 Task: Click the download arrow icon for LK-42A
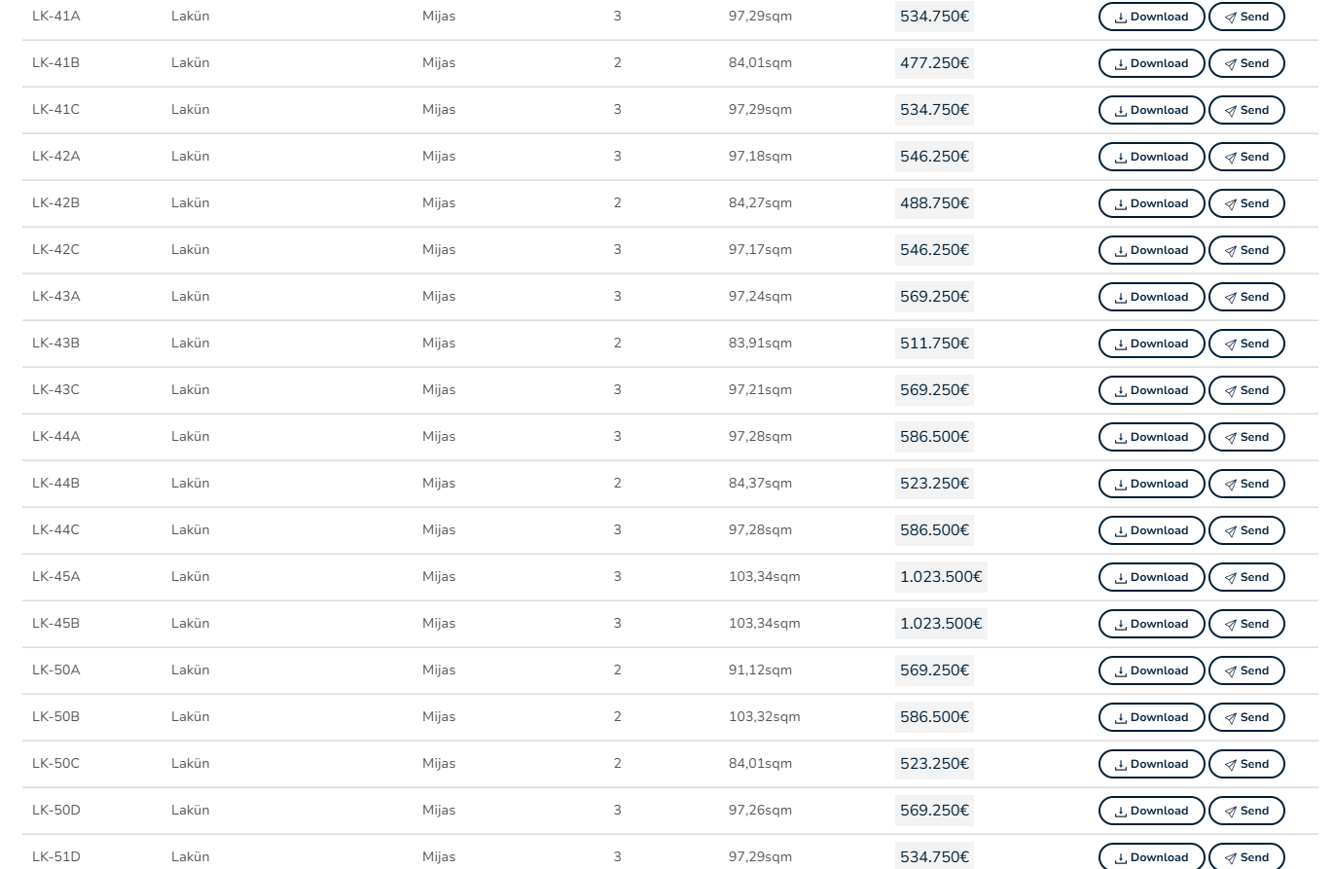(1120, 158)
